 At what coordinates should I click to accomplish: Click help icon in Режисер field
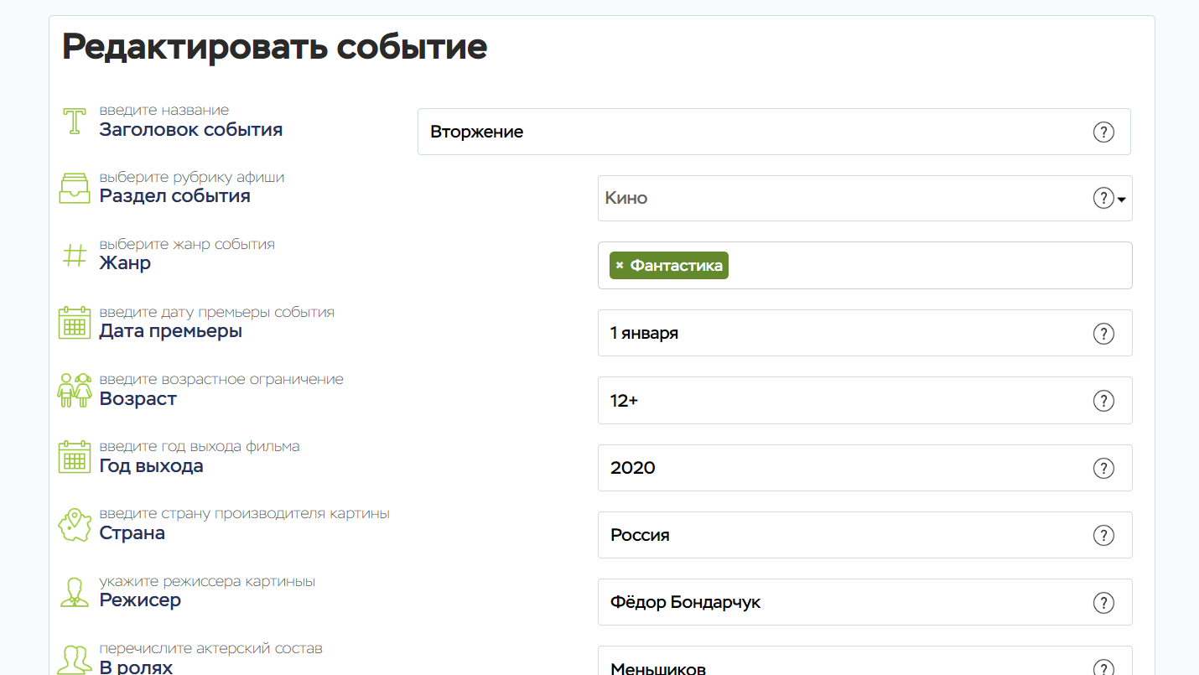coord(1103,602)
